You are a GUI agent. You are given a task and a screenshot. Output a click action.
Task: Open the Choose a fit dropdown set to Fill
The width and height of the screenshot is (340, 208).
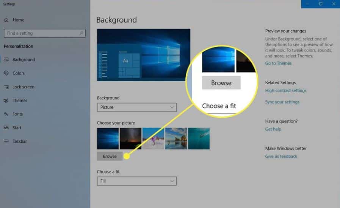(x=136, y=181)
